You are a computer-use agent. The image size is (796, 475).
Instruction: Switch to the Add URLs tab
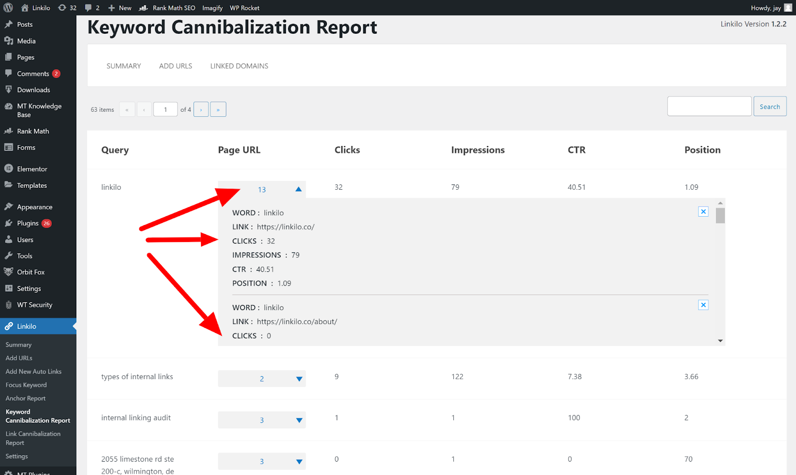[x=176, y=66]
